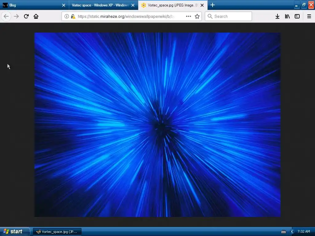Screen dimensions: 315x236
Task: Expand hidden system tray icons
Action: coord(292,232)
